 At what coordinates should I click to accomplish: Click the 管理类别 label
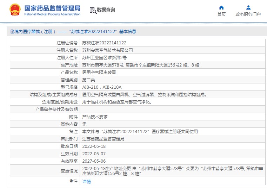click(x=69, y=80)
